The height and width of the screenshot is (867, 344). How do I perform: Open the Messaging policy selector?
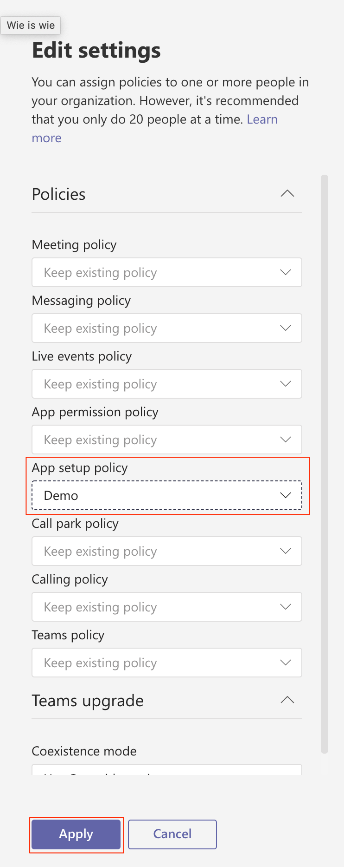[167, 328]
